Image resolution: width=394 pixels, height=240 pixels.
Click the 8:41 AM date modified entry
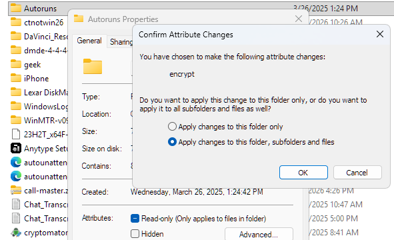tap(333, 233)
